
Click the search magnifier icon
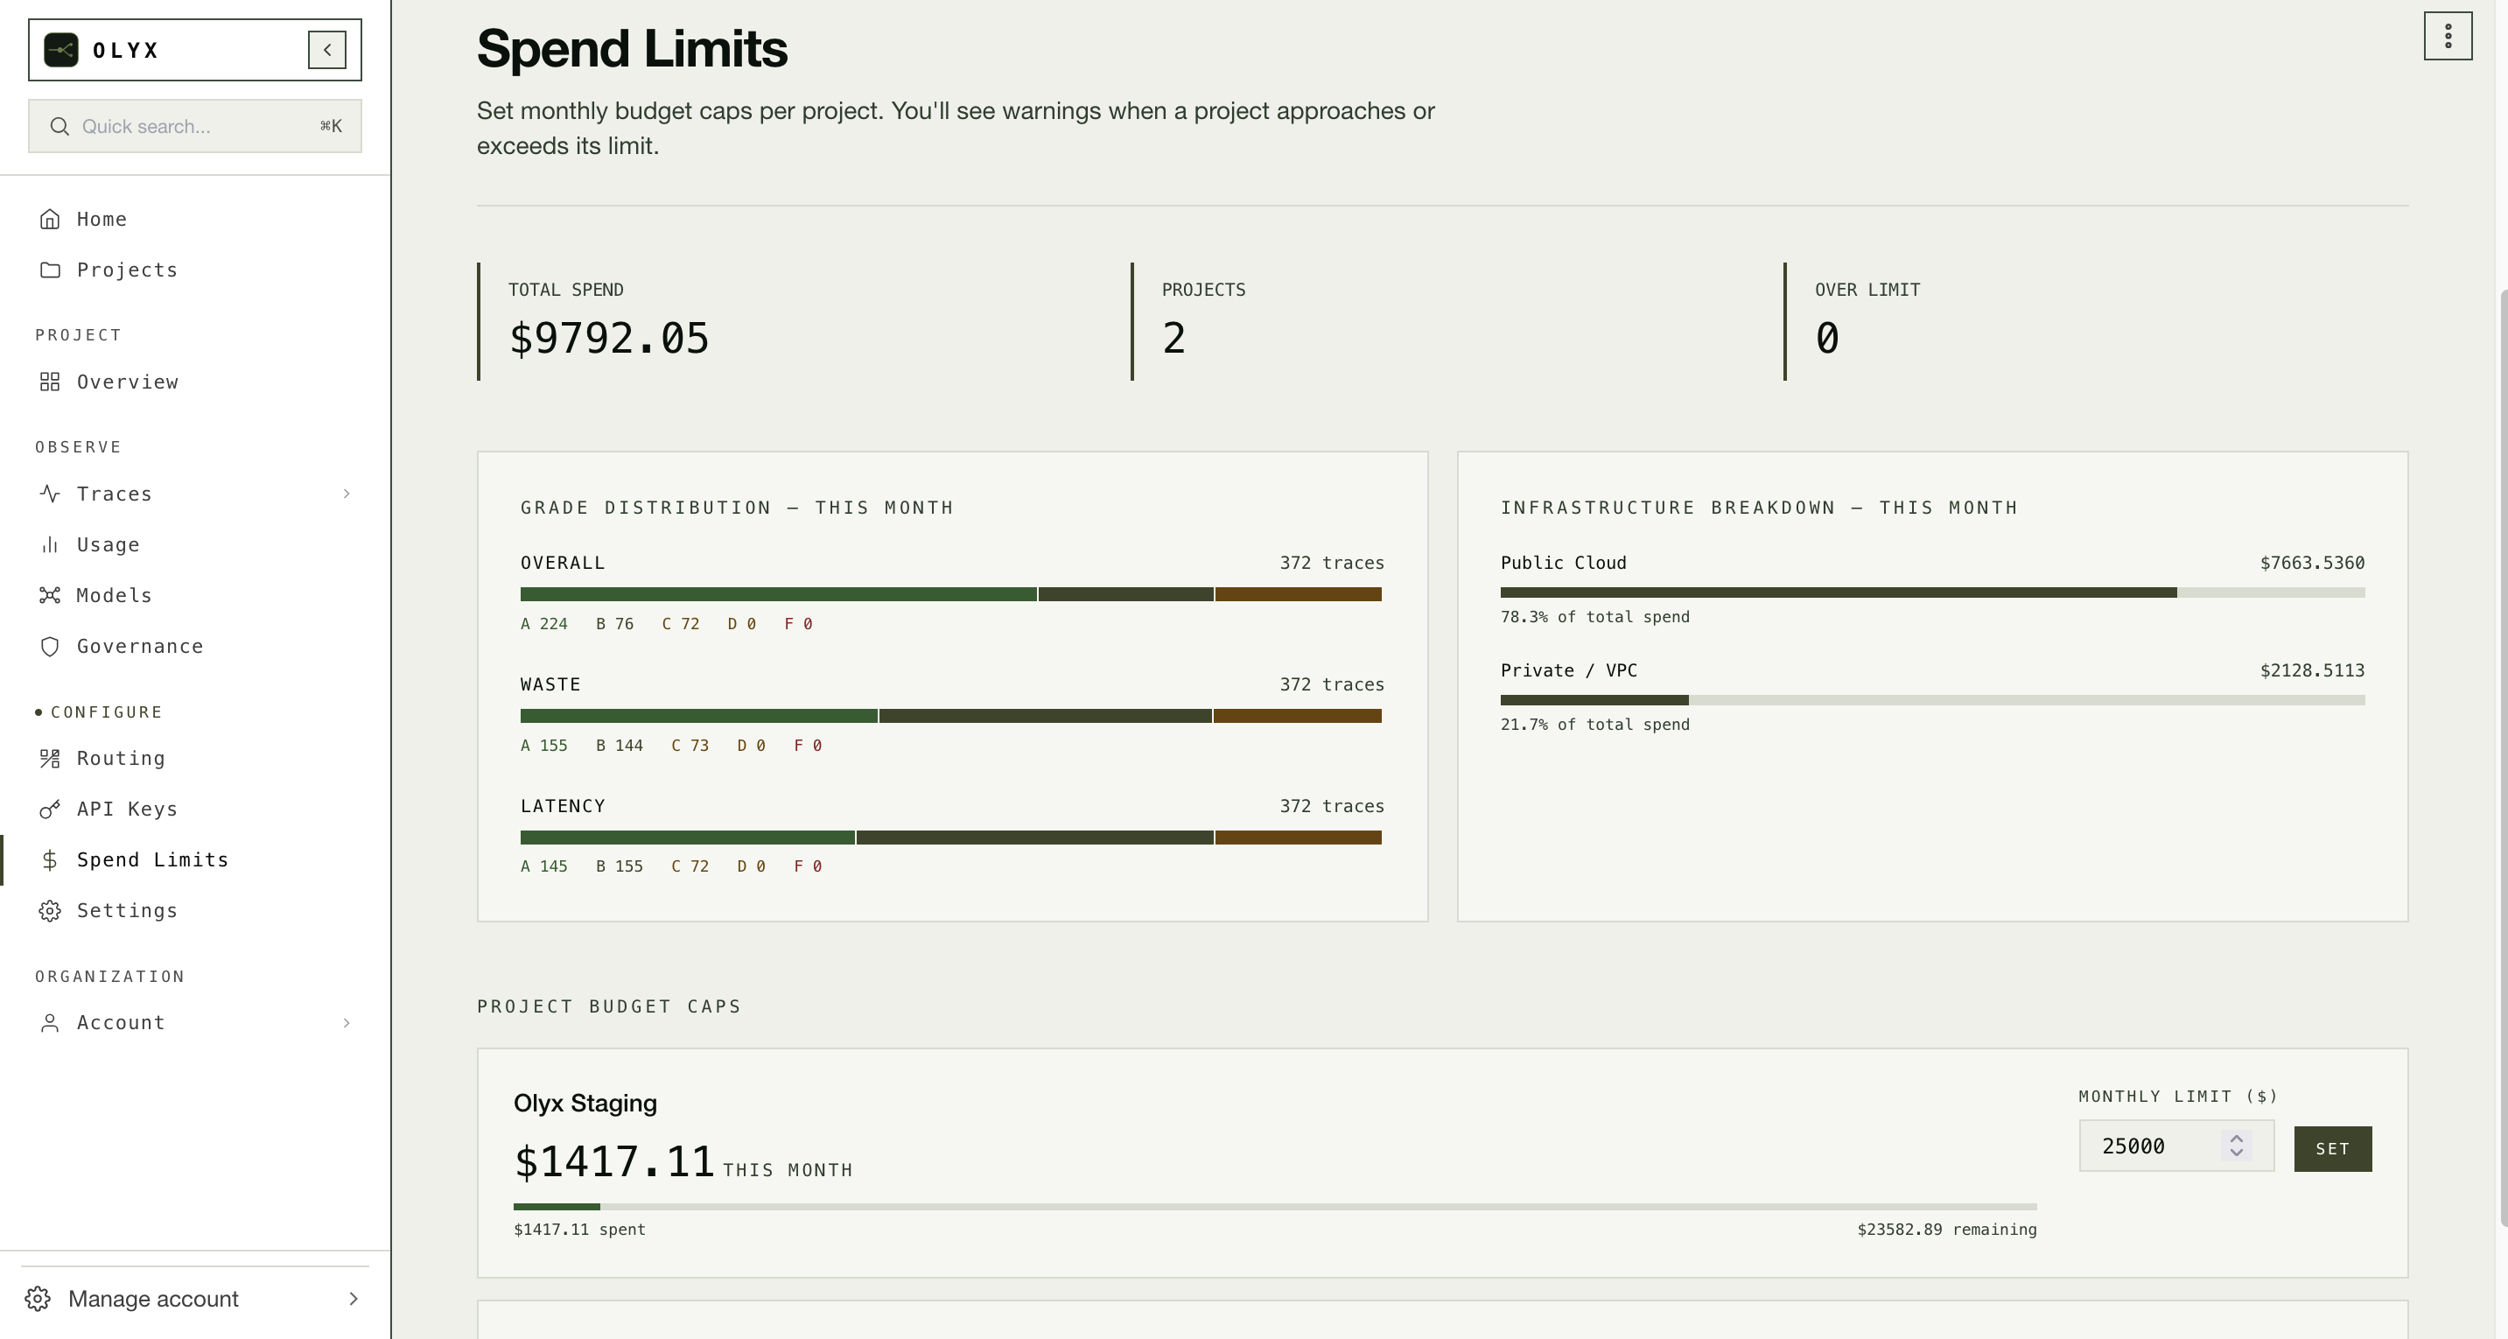60,127
